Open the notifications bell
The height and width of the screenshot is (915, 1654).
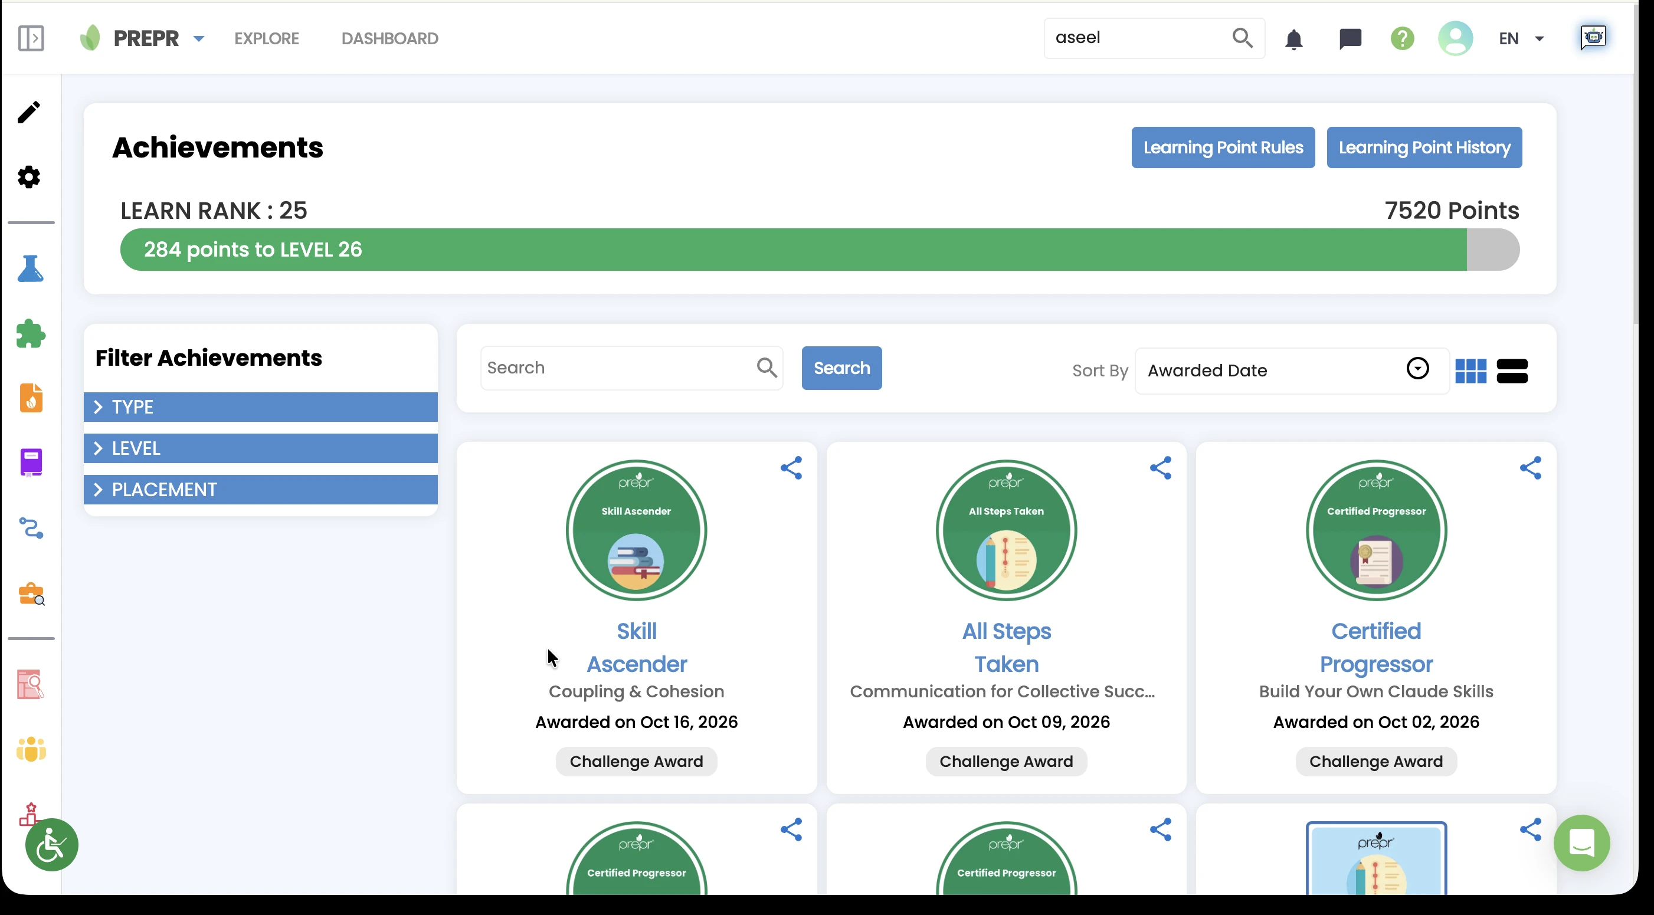click(1293, 39)
